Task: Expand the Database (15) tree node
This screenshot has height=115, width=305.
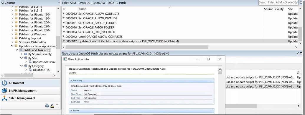Action: tap(26, 70)
